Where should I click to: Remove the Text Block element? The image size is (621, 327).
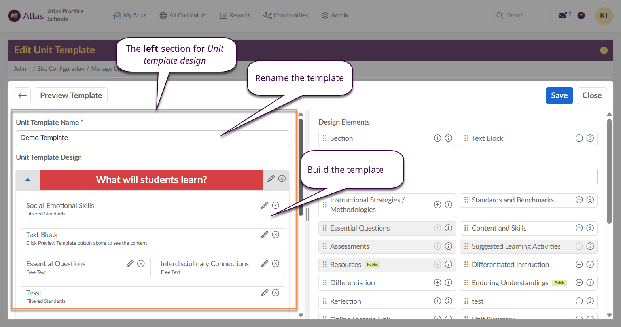[276, 234]
